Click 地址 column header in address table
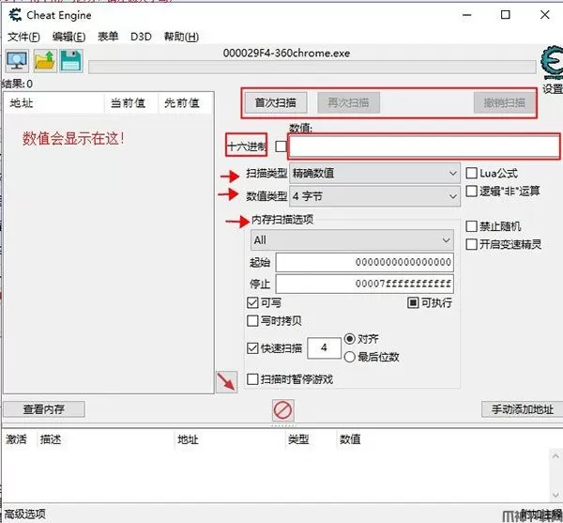563x523 pixels. pos(188,439)
